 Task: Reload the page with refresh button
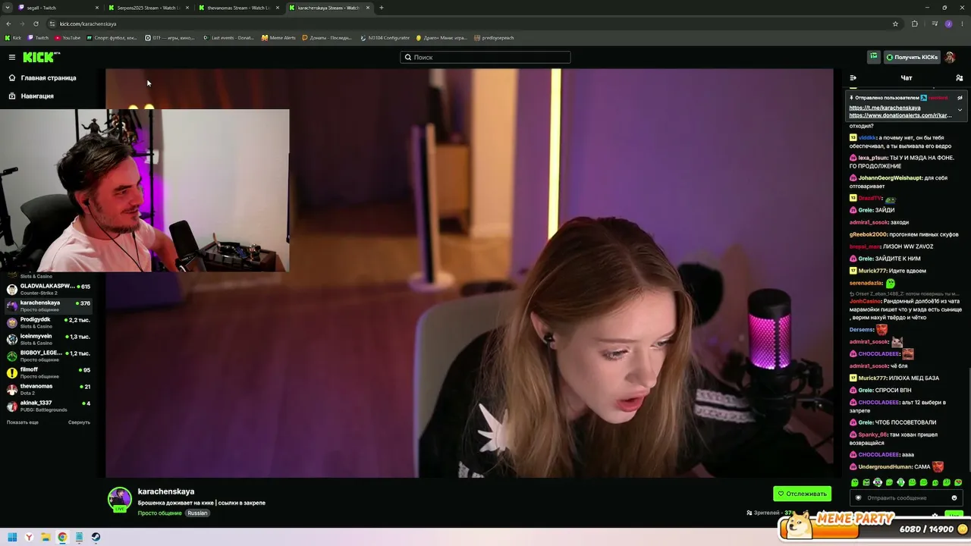pos(36,24)
